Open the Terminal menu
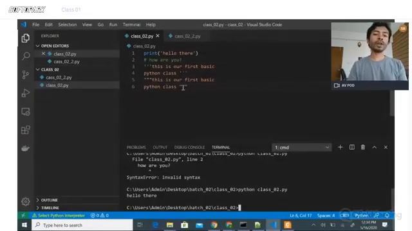This screenshot has width=412, height=231. tap(131, 24)
